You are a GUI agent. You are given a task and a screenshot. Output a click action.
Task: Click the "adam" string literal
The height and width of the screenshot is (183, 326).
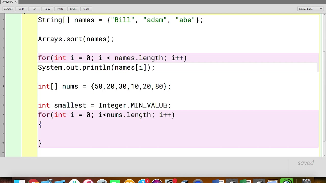[155, 20]
